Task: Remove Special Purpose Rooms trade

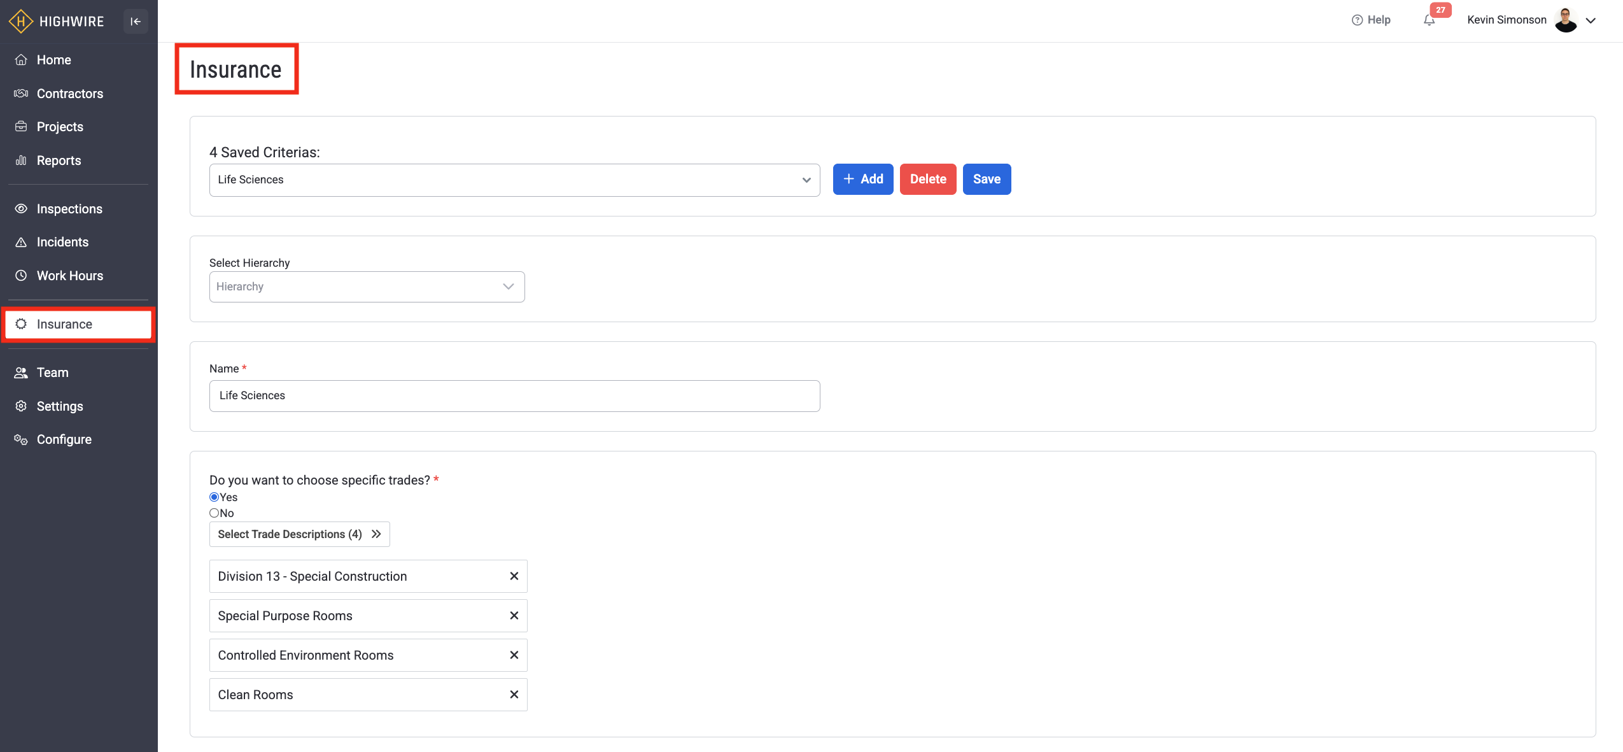Action: click(514, 616)
